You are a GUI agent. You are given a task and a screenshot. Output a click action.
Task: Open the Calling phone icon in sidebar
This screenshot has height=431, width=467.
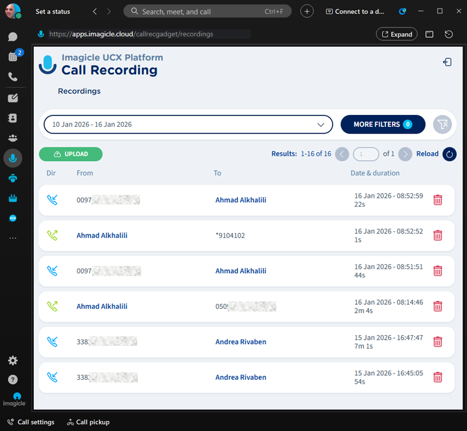coord(12,77)
